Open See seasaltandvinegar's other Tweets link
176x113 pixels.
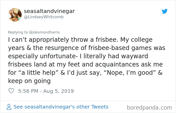pyautogui.click(x=61, y=107)
